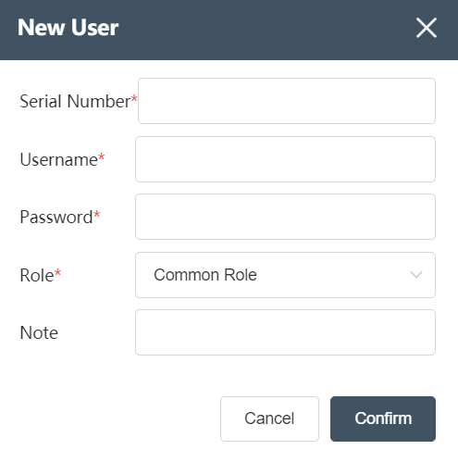Expand the Role chevron arrow
This screenshot has width=458, height=462.
[416, 275]
